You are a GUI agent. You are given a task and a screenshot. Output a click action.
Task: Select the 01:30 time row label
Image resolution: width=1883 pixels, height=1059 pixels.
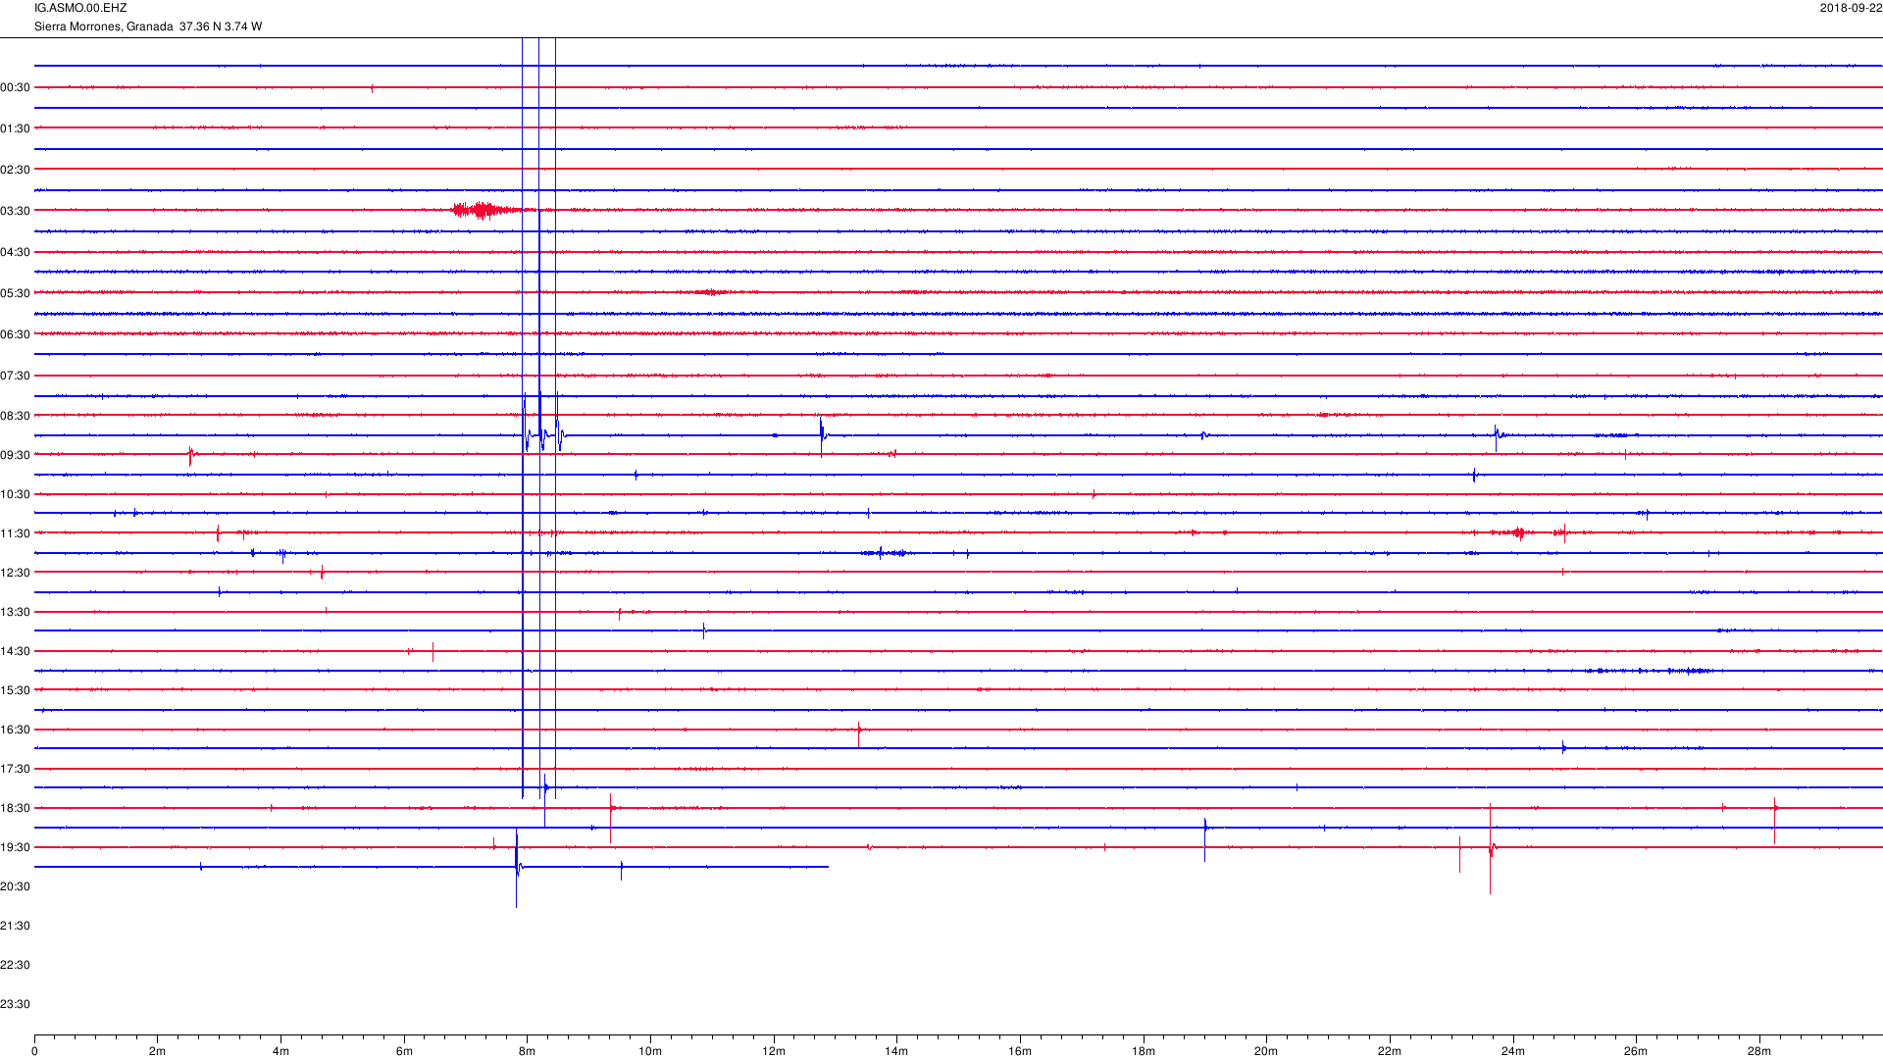click(16, 128)
